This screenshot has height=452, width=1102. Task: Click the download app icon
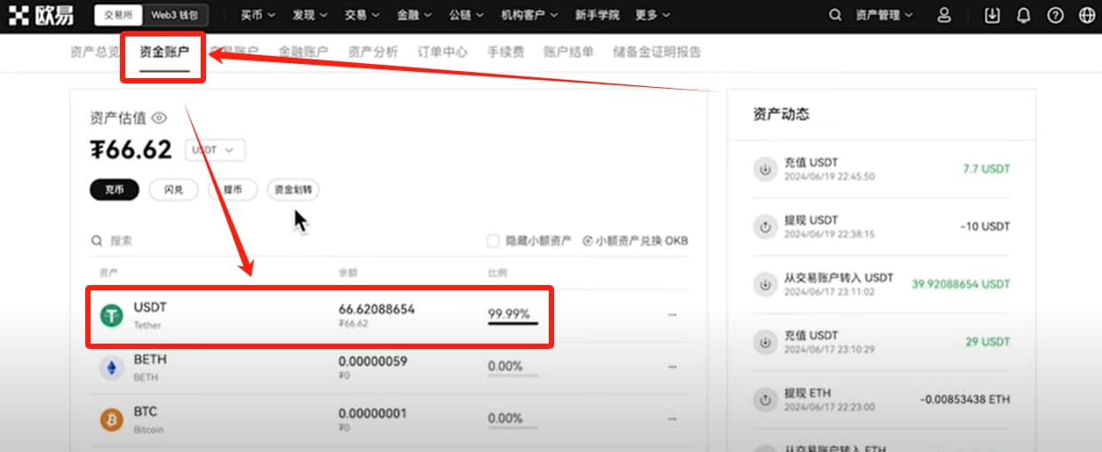(x=993, y=15)
